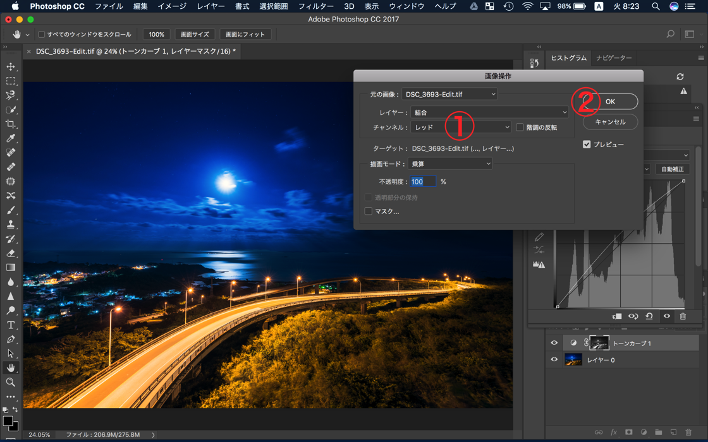This screenshot has height=442, width=708.
Task: Select the Crop tool
Action: [x=11, y=124]
